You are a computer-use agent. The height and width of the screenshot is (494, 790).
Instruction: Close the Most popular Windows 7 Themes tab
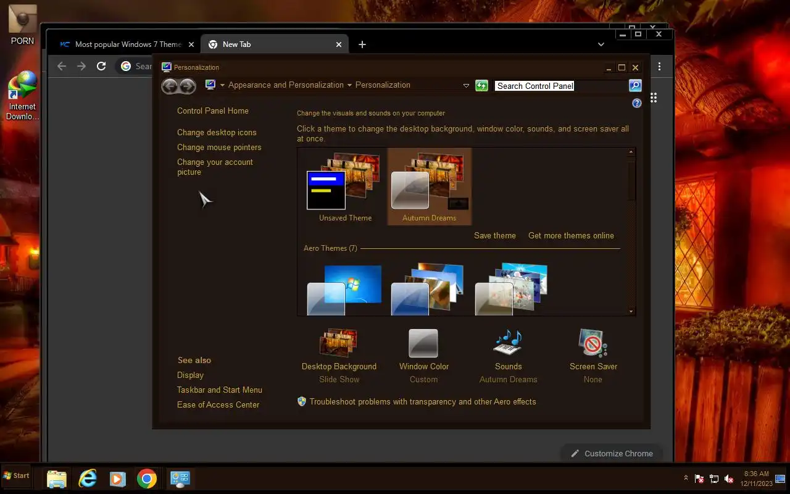click(191, 44)
